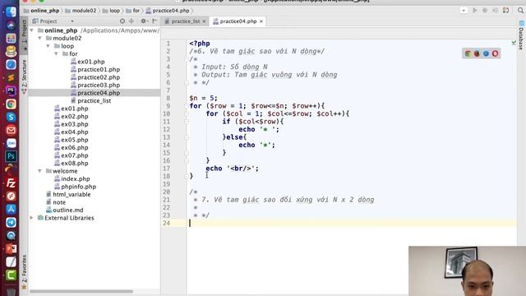Open in Opera browser preview icon
This screenshot has height=296, width=526.
(495, 53)
